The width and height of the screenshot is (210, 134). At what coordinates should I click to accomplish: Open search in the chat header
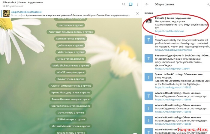pos(124,4)
